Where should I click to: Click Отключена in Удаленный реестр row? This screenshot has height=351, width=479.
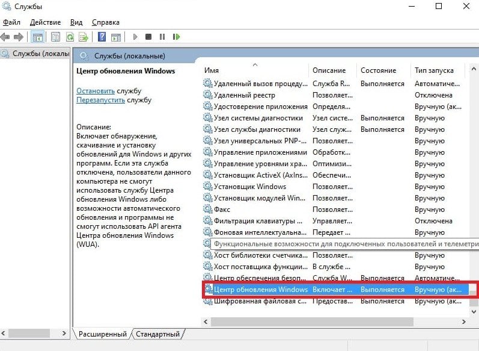click(x=433, y=95)
